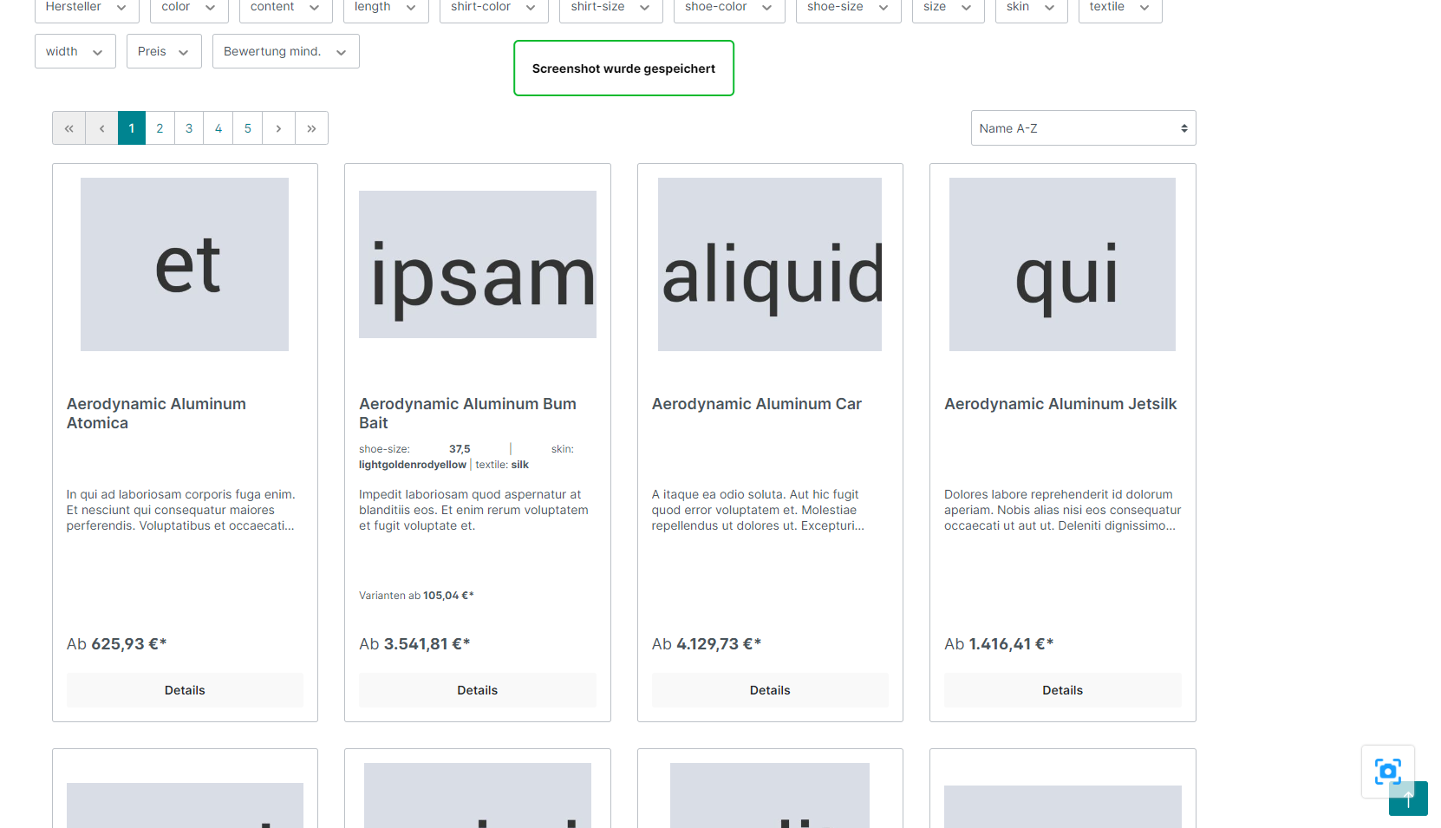Open the size filter dropdown
This screenshot has width=1441, height=828.
tap(949, 7)
